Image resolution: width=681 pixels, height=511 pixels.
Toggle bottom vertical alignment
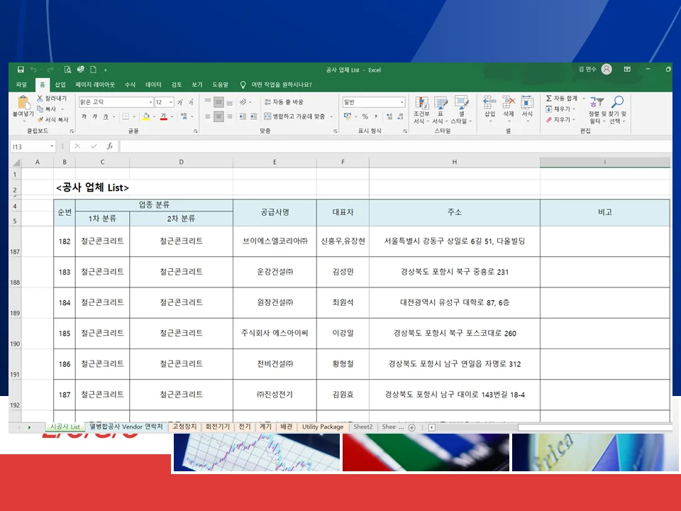click(229, 102)
